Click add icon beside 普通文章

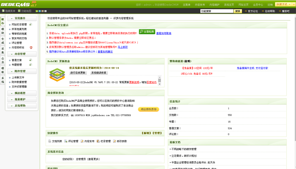click(x=31, y=60)
